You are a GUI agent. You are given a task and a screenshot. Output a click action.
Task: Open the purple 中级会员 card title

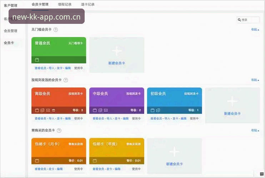coord(100,94)
